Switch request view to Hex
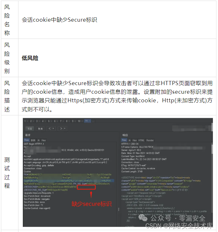 [x=44, y=140]
